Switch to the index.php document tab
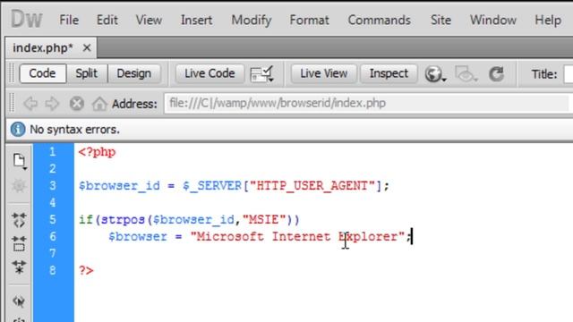The width and height of the screenshot is (573, 322). pyautogui.click(x=43, y=47)
